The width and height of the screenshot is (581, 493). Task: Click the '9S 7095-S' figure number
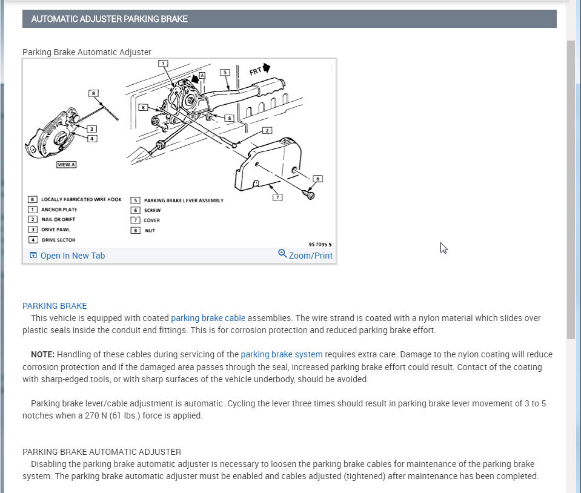tap(320, 245)
